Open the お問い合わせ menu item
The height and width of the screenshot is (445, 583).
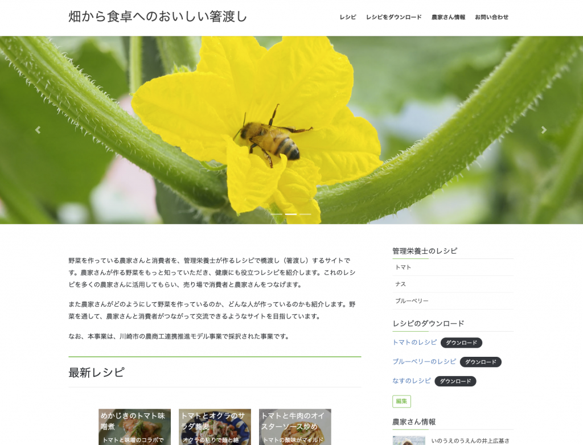pyautogui.click(x=491, y=17)
